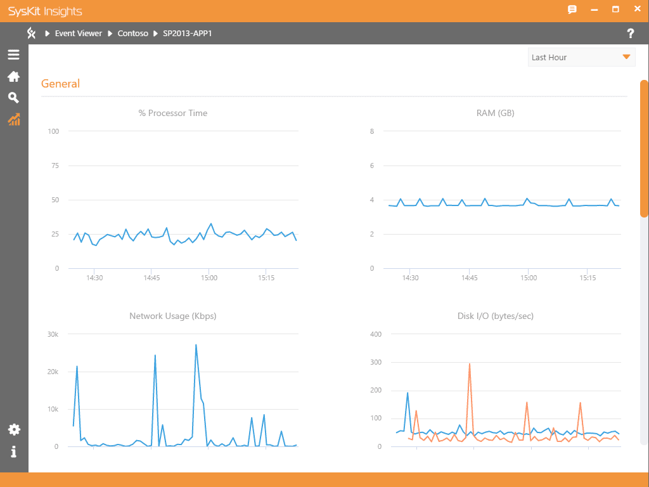Open Settings via the gear icon
The height and width of the screenshot is (487, 649).
(x=13, y=429)
